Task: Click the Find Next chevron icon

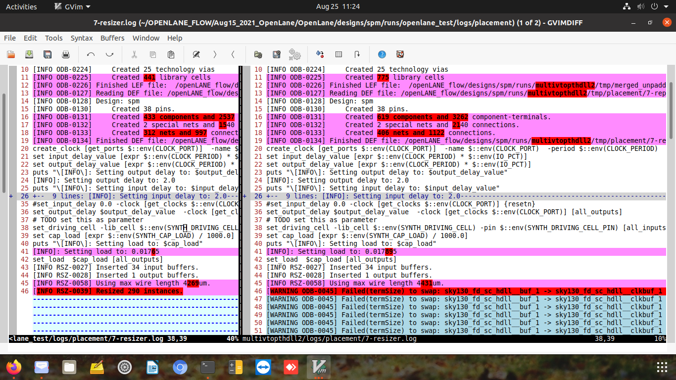Action: (x=215, y=54)
